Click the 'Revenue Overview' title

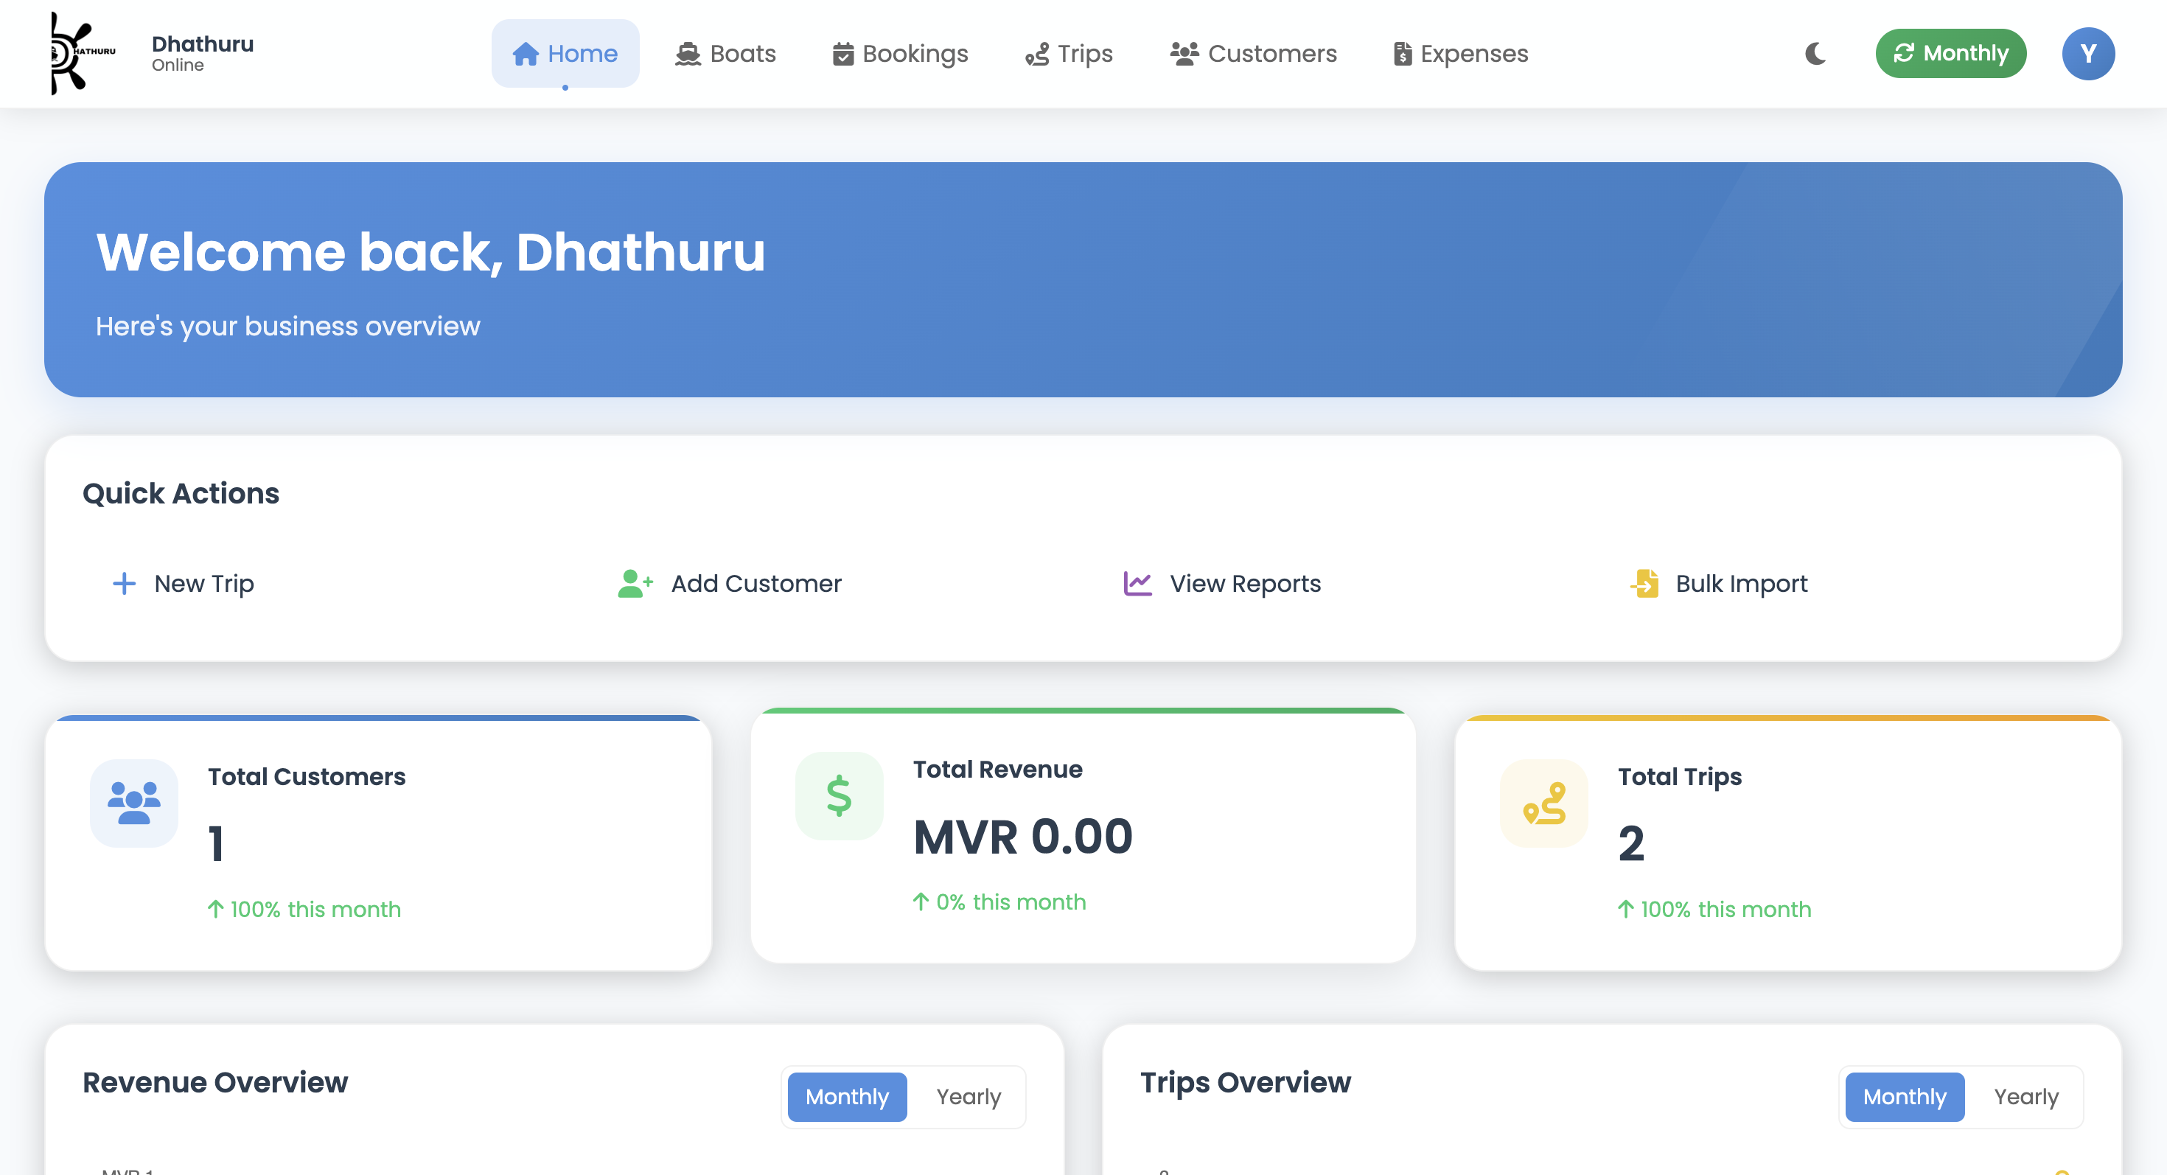point(215,1081)
